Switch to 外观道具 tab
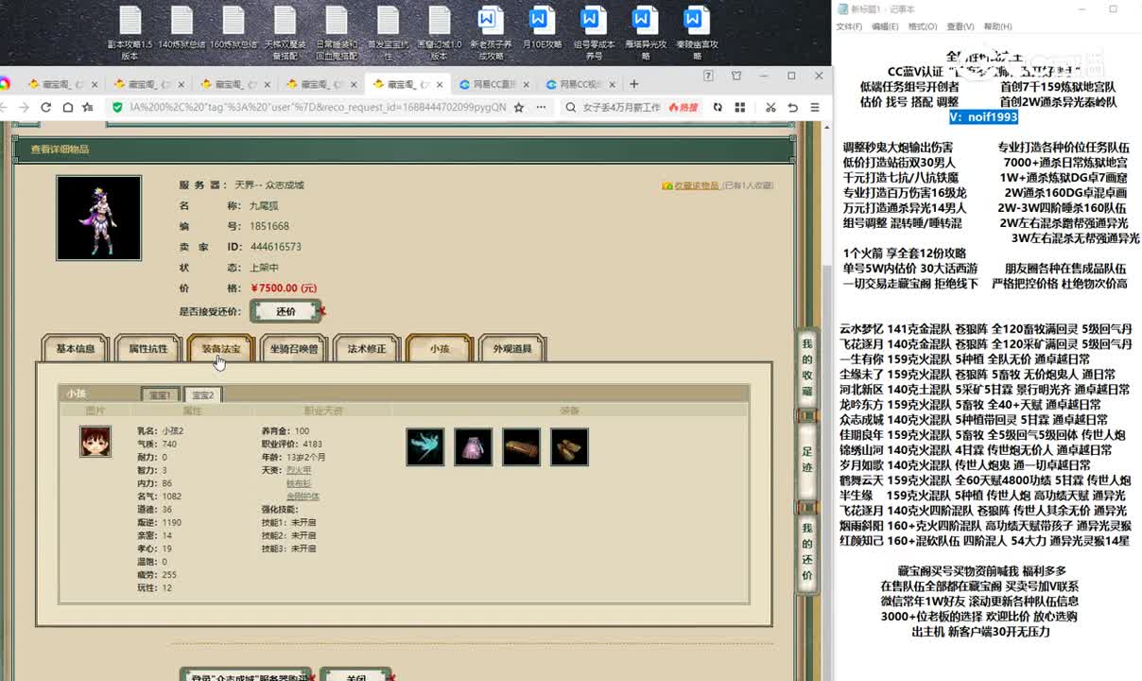The height and width of the screenshot is (681, 1142). click(x=512, y=349)
